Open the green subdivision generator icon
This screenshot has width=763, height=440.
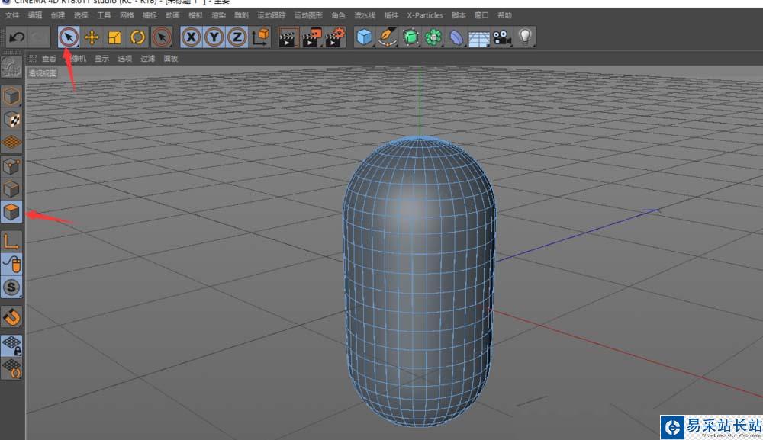410,37
